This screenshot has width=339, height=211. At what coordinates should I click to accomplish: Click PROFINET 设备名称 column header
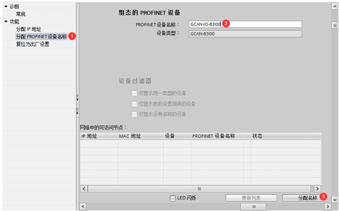coord(217,136)
